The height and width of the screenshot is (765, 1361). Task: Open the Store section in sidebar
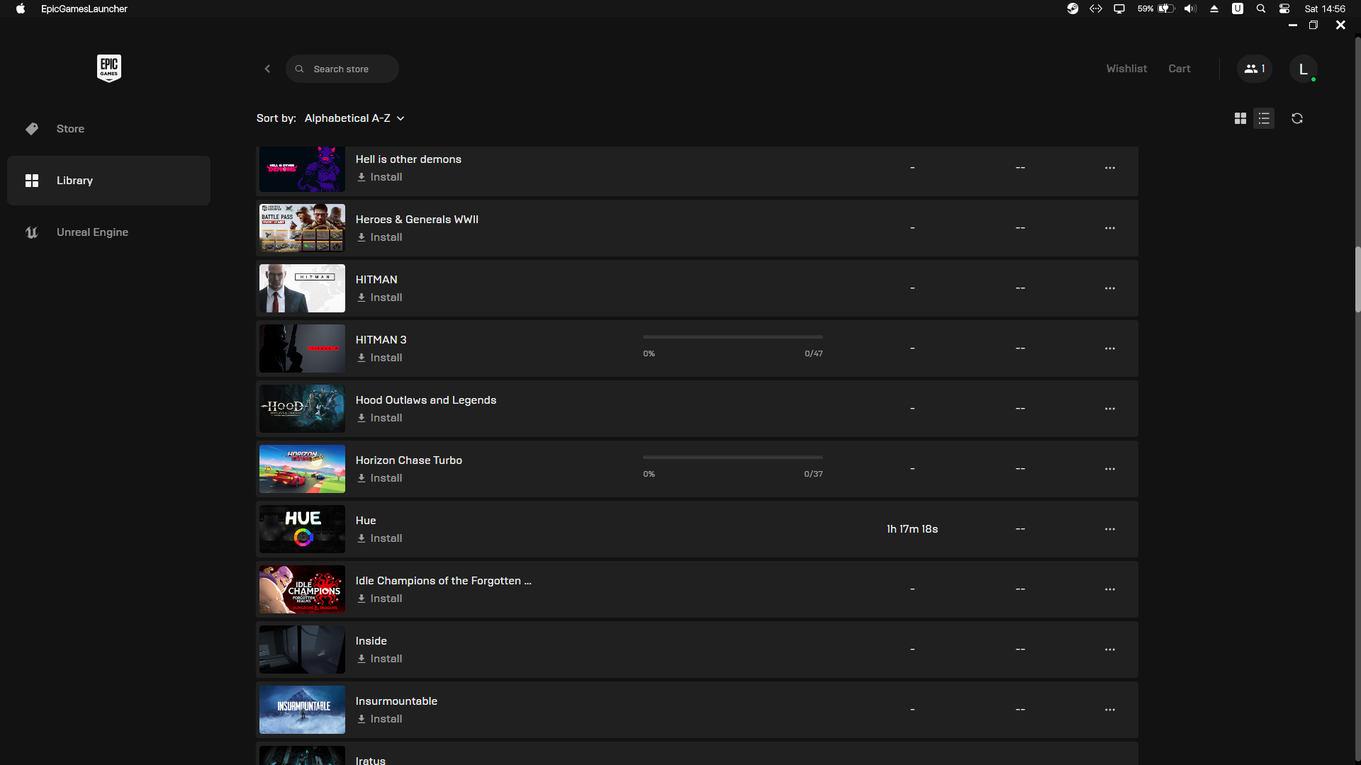point(70,129)
